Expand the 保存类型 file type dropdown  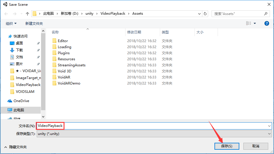[x=269, y=134]
